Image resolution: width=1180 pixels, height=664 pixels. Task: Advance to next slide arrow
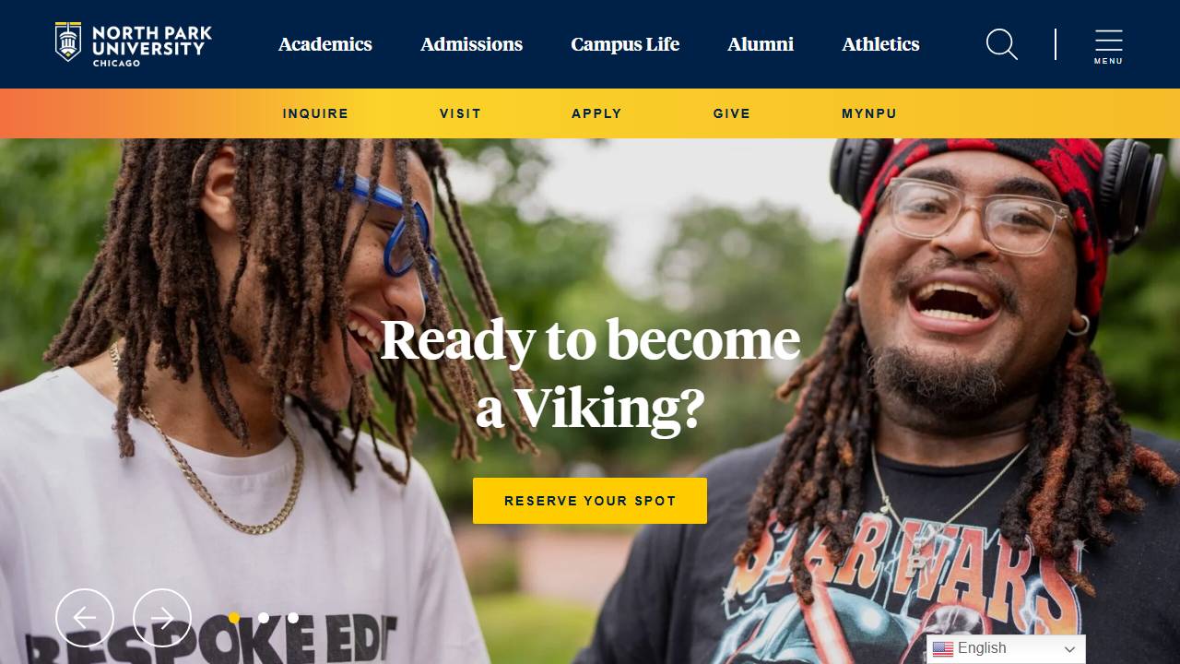pyautogui.click(x=162, y=618)
